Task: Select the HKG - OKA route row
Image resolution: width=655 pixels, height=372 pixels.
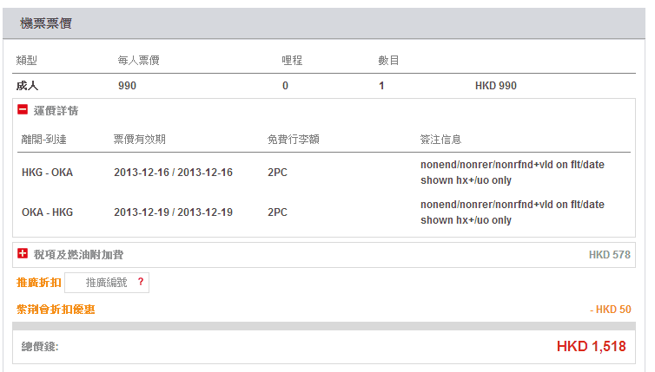Action: point(47,173)
